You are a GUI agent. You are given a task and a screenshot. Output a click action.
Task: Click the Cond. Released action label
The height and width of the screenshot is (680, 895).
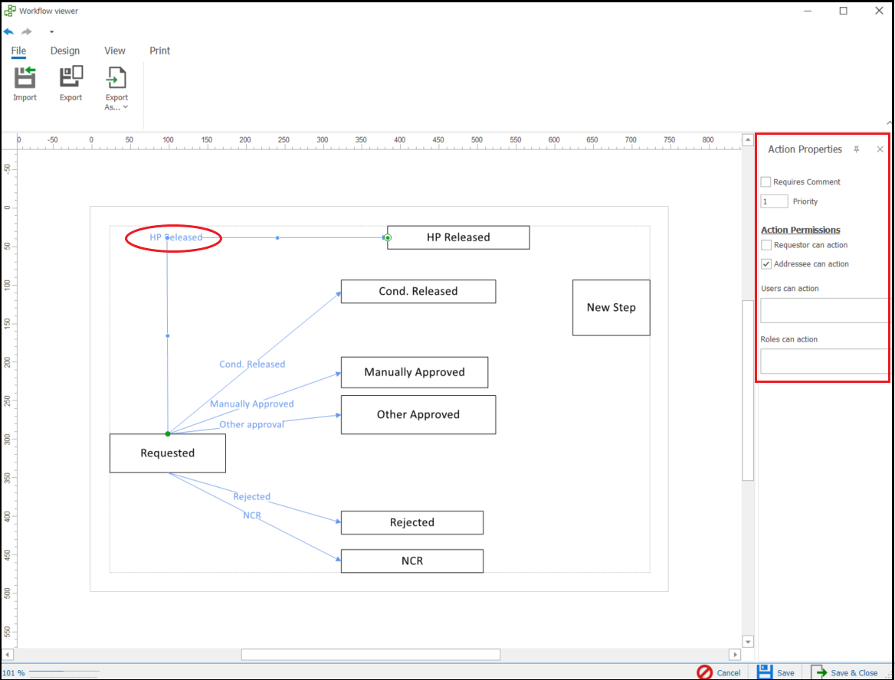coord(252,364)
